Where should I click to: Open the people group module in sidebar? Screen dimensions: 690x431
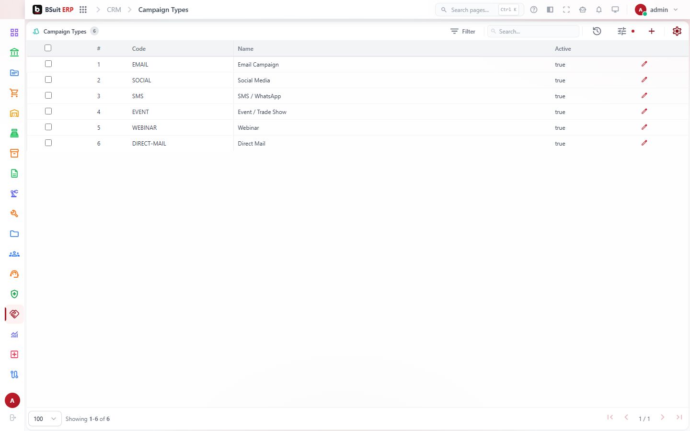(x=14, y=254)
